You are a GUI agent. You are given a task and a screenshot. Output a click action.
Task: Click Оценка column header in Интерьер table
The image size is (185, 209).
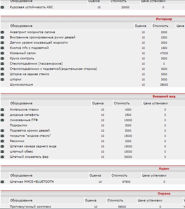click(140, 26)
